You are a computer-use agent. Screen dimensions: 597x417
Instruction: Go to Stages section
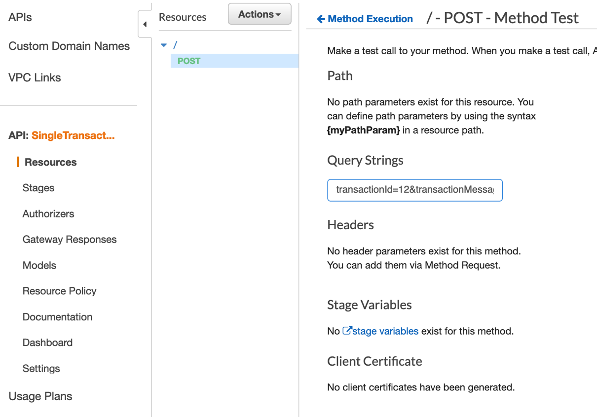coord(38,188)
